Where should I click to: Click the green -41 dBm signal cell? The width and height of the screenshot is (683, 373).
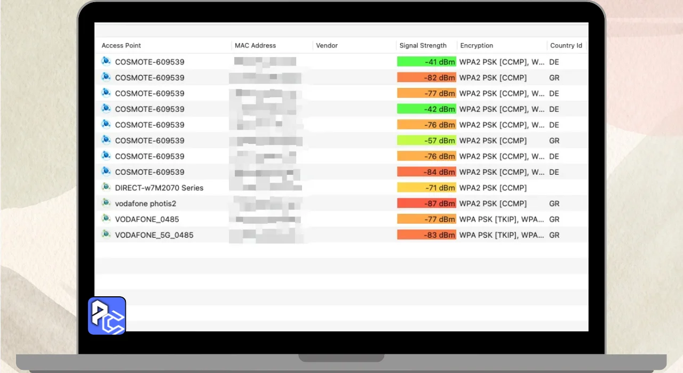[x=426, y=62]
